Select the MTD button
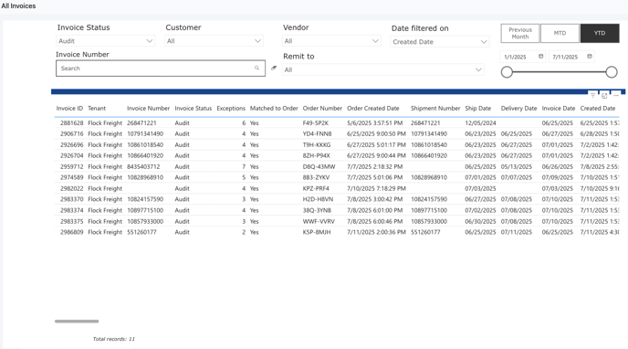 pyautogui.click(x=560, y=33)
